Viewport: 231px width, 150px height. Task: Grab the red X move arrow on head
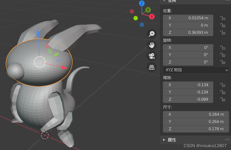64,67
